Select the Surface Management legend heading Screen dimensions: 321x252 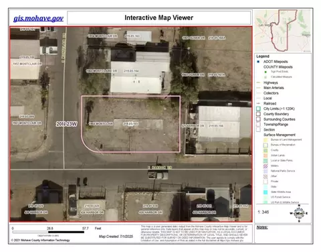click(280, 135)
